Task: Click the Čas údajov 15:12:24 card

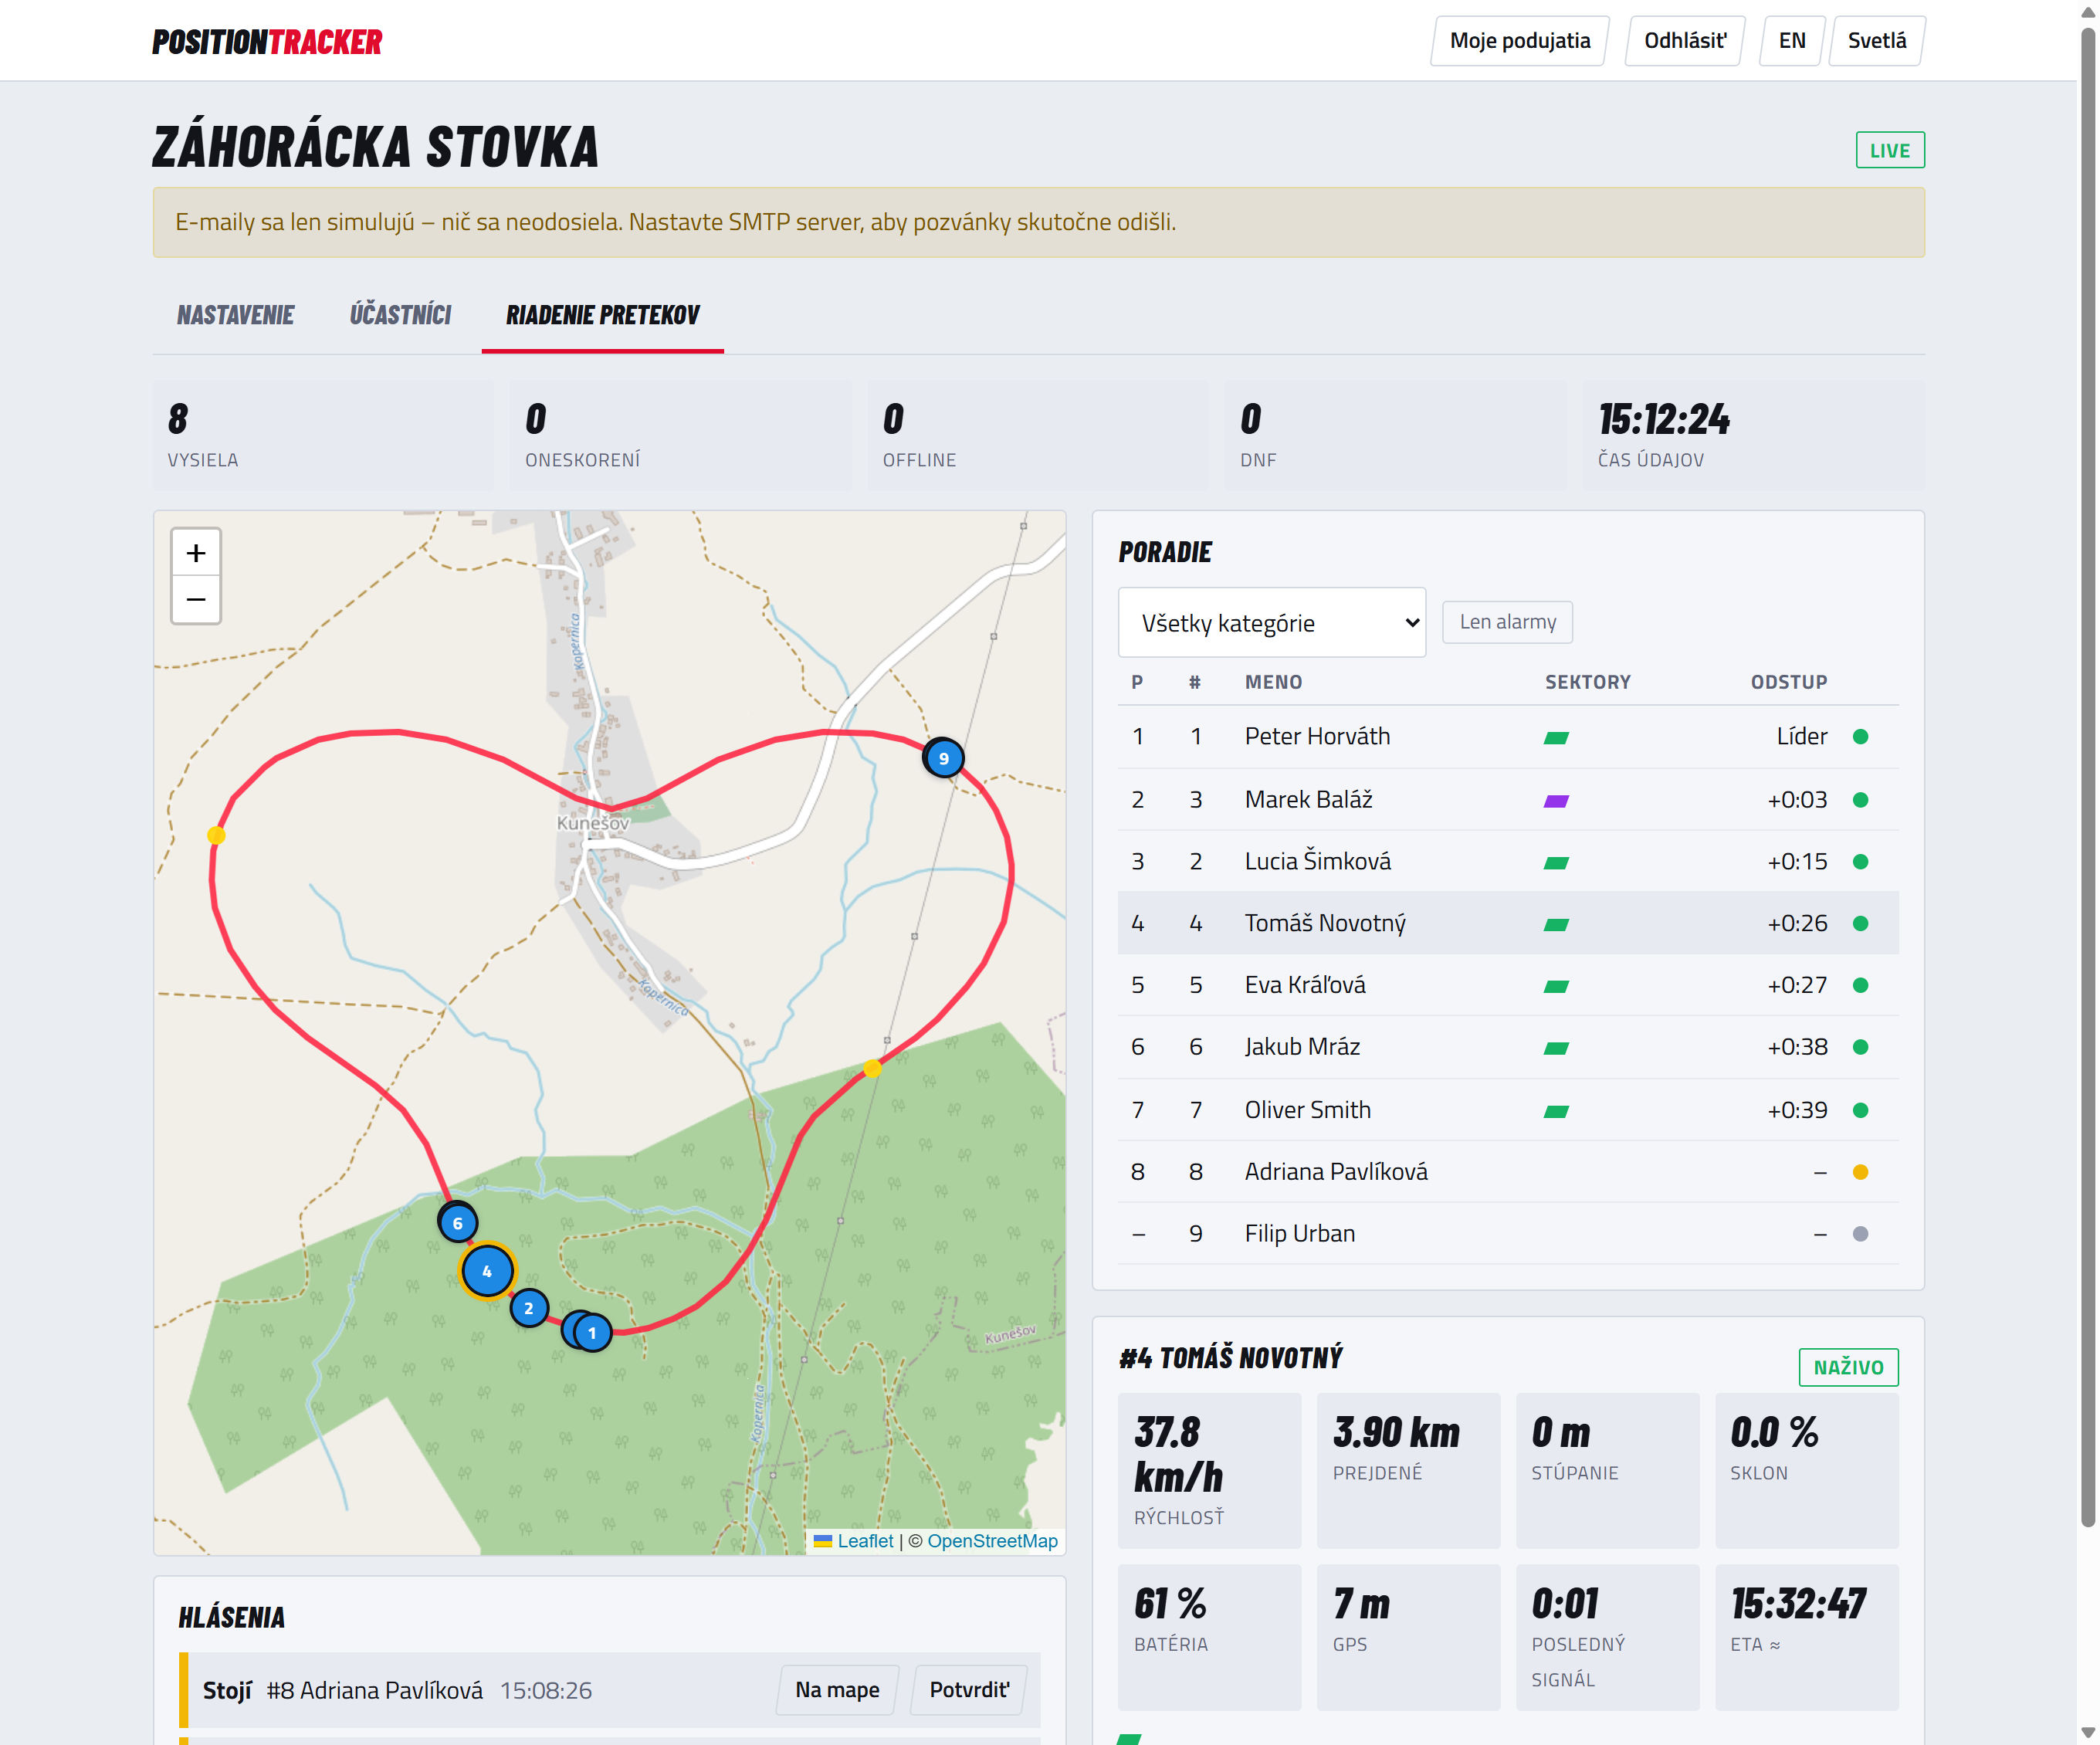Action: [1753, 435]
